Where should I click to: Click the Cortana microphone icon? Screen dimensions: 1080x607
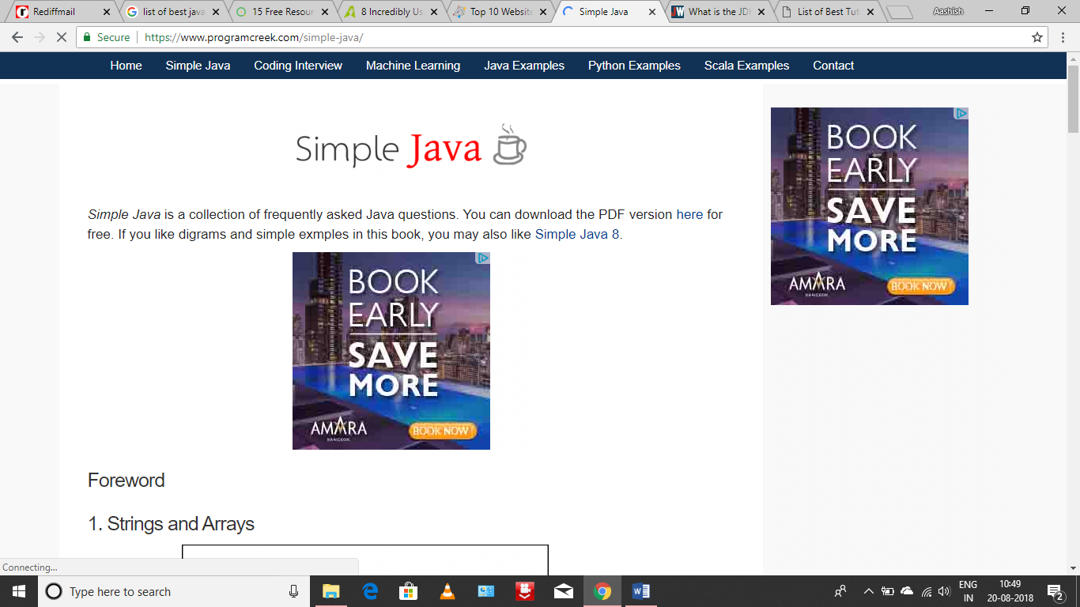[293, 591]
